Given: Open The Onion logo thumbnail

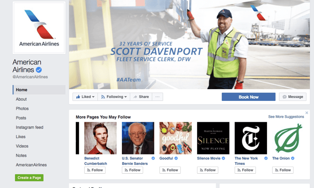Looking at the screenshot, I should pos(288,138).
